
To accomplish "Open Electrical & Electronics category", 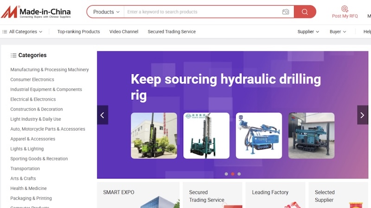I will click(x=33, y=99).
